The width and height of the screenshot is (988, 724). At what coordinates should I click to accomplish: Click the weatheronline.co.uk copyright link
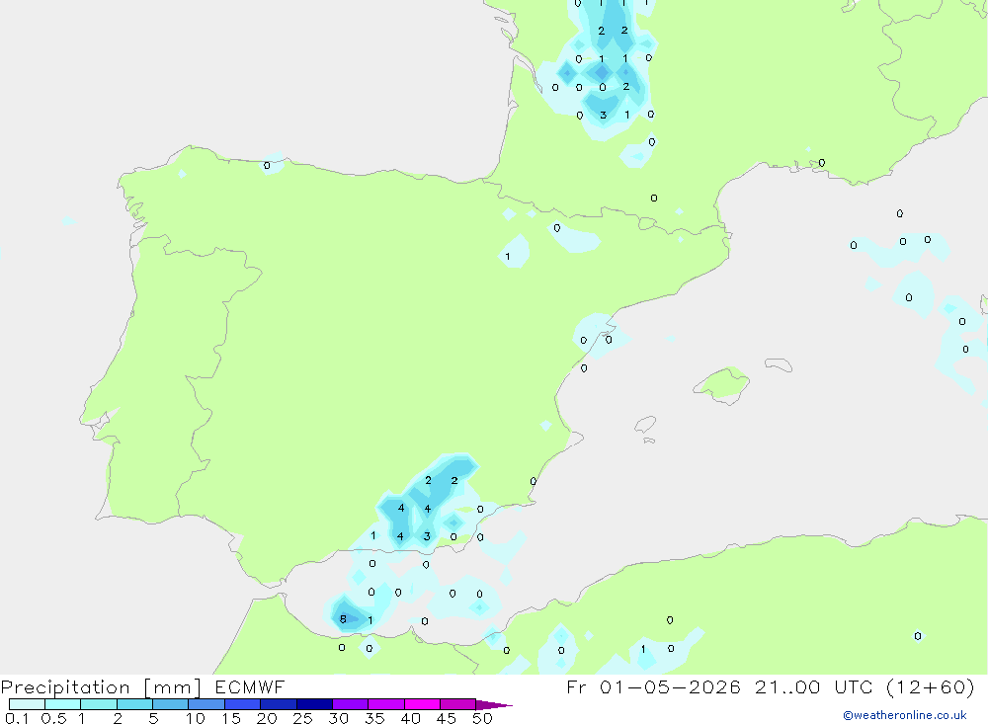point(904,715)
